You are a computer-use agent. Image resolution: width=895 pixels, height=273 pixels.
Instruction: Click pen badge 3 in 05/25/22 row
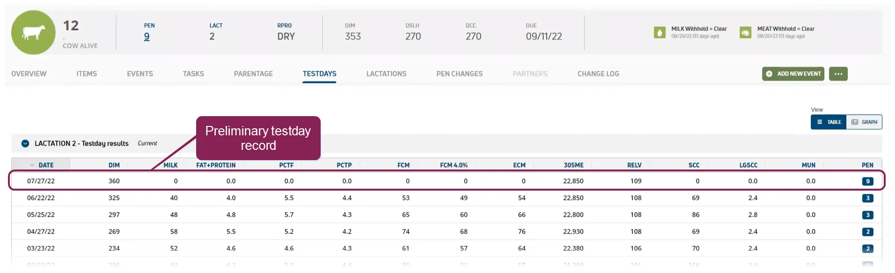(867, 215)
